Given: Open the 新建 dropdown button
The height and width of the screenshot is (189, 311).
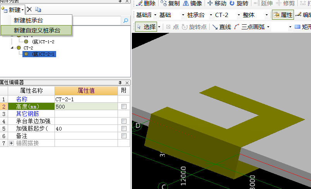Looking at the screenshot, I should point(13,10).
